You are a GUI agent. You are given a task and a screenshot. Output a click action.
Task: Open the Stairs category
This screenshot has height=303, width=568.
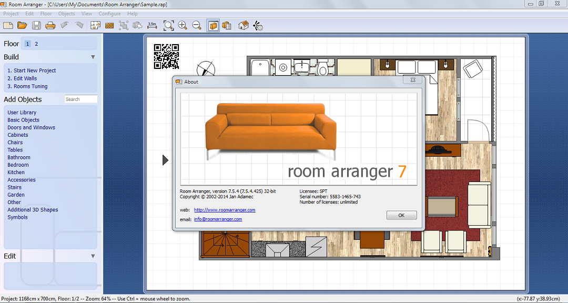[x=15, y=187]
